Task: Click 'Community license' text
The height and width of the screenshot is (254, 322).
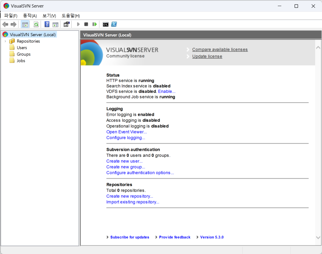Action: point(125,56)
